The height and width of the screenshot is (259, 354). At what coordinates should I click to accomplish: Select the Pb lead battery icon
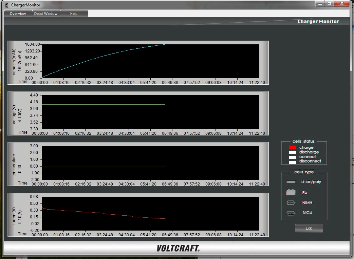click(291, 192)
